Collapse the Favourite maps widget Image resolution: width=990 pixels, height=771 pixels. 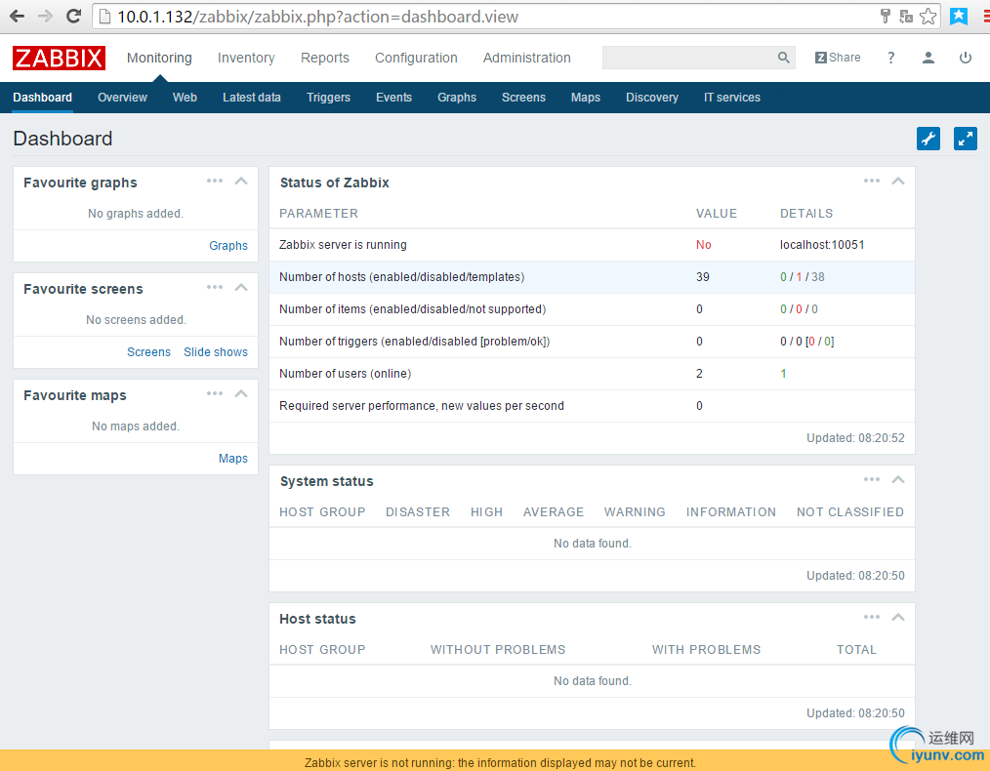(x=241, y=393)
